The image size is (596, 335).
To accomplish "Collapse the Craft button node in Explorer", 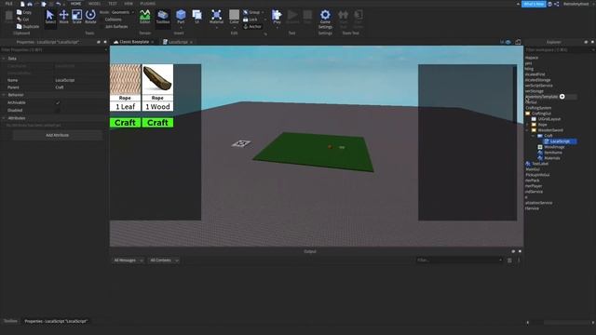I will point(534,136).
